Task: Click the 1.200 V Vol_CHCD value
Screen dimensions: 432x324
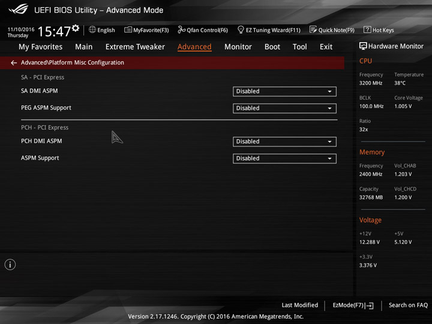Action: click(x=403, y=197)
